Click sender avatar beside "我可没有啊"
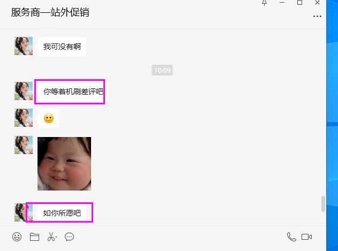Image resolution: width=338 pixels, height=251 pixels. (x=24, y=46)
